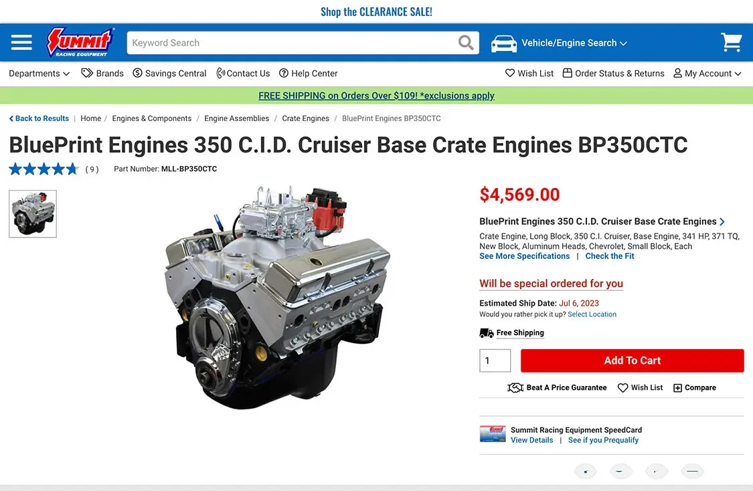This screenshot has width=753, height=491.
Task: Click the heart Wish List icon in the nav bar
Action: pos(510,74)
